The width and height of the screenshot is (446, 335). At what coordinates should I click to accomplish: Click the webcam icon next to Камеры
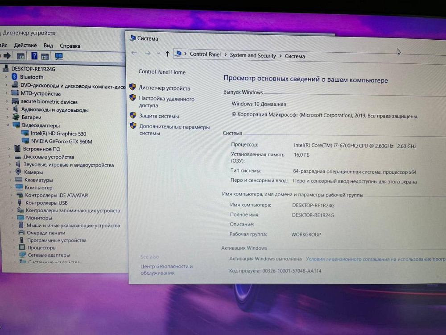pyautogui.click(x=18, y=172)
